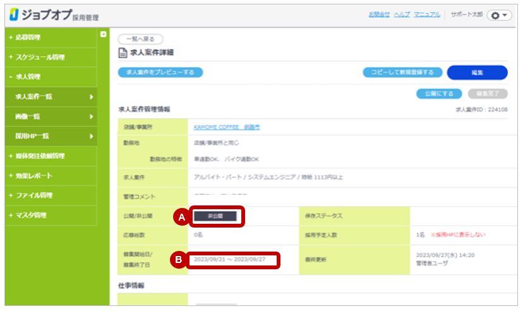Viewport: 523px width, 311px height.
Task: Open the お問合せ link
Action: coord(379,15)
